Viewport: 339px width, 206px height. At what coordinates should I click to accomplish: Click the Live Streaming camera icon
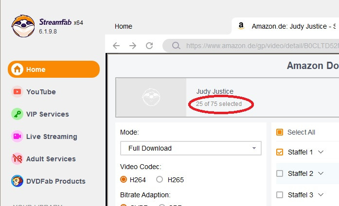[x=18, y=137]
